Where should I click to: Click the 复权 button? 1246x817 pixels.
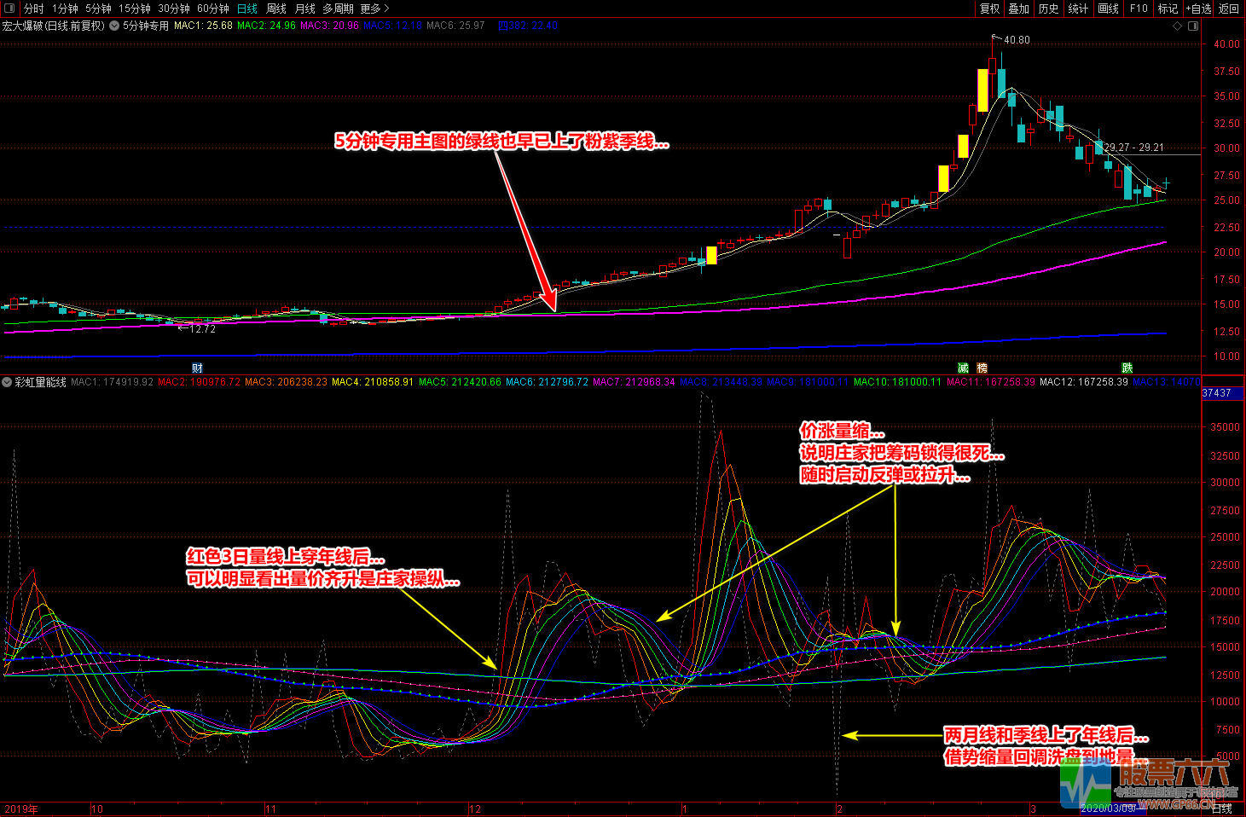[x=989, y=9]
